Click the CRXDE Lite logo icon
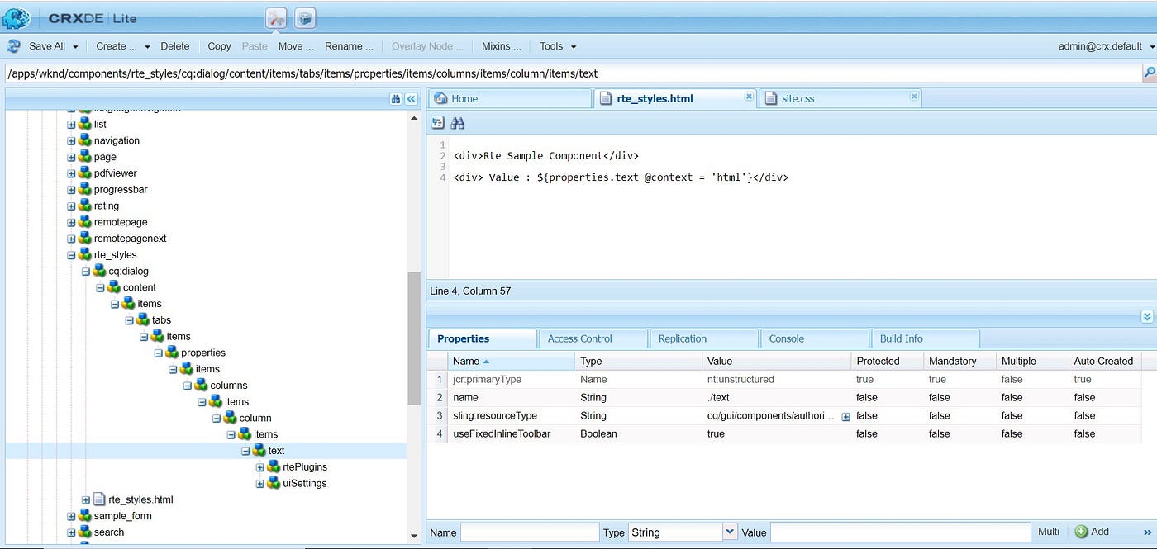 [x=17, y=17]
